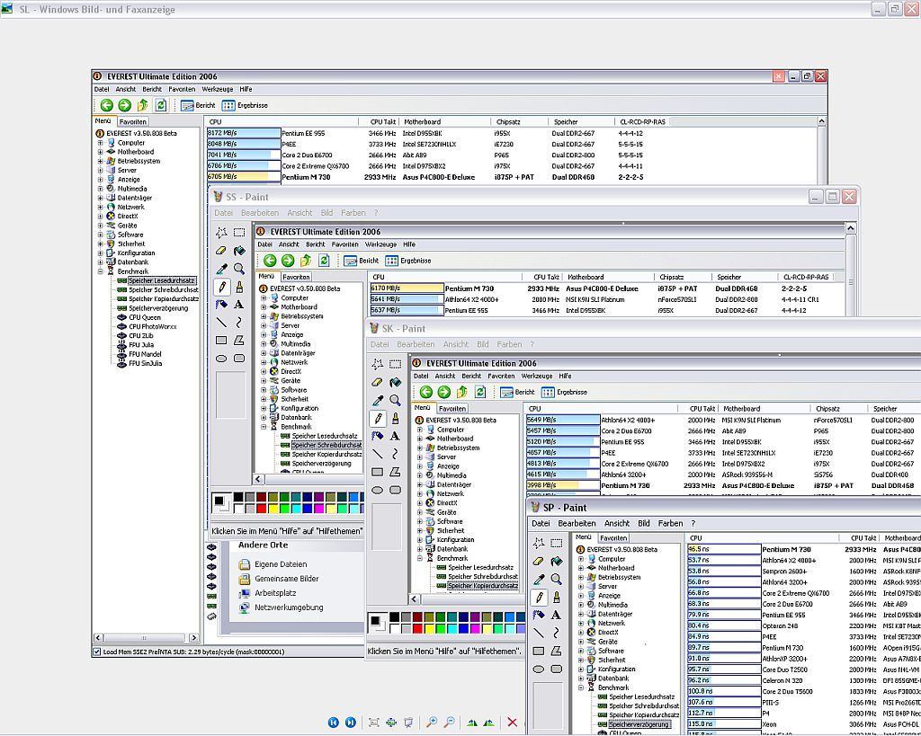This screenshot has width=921, height=736.
Task: Expand Software node in main EVEREST tree
Action: click(100, 235)
